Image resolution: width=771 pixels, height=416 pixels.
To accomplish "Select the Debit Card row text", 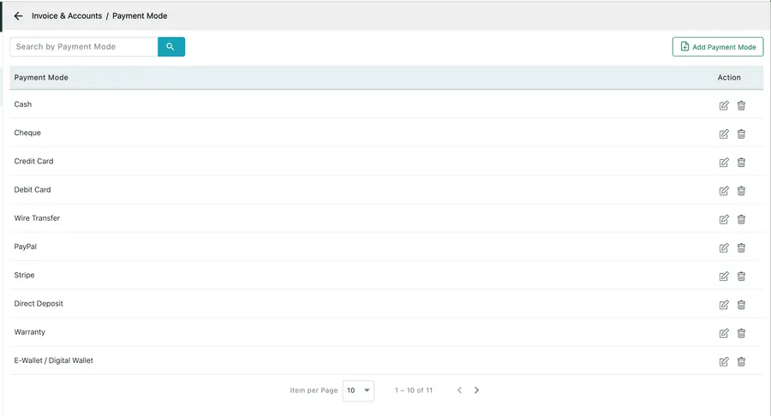I will click(x=32, y=189).
